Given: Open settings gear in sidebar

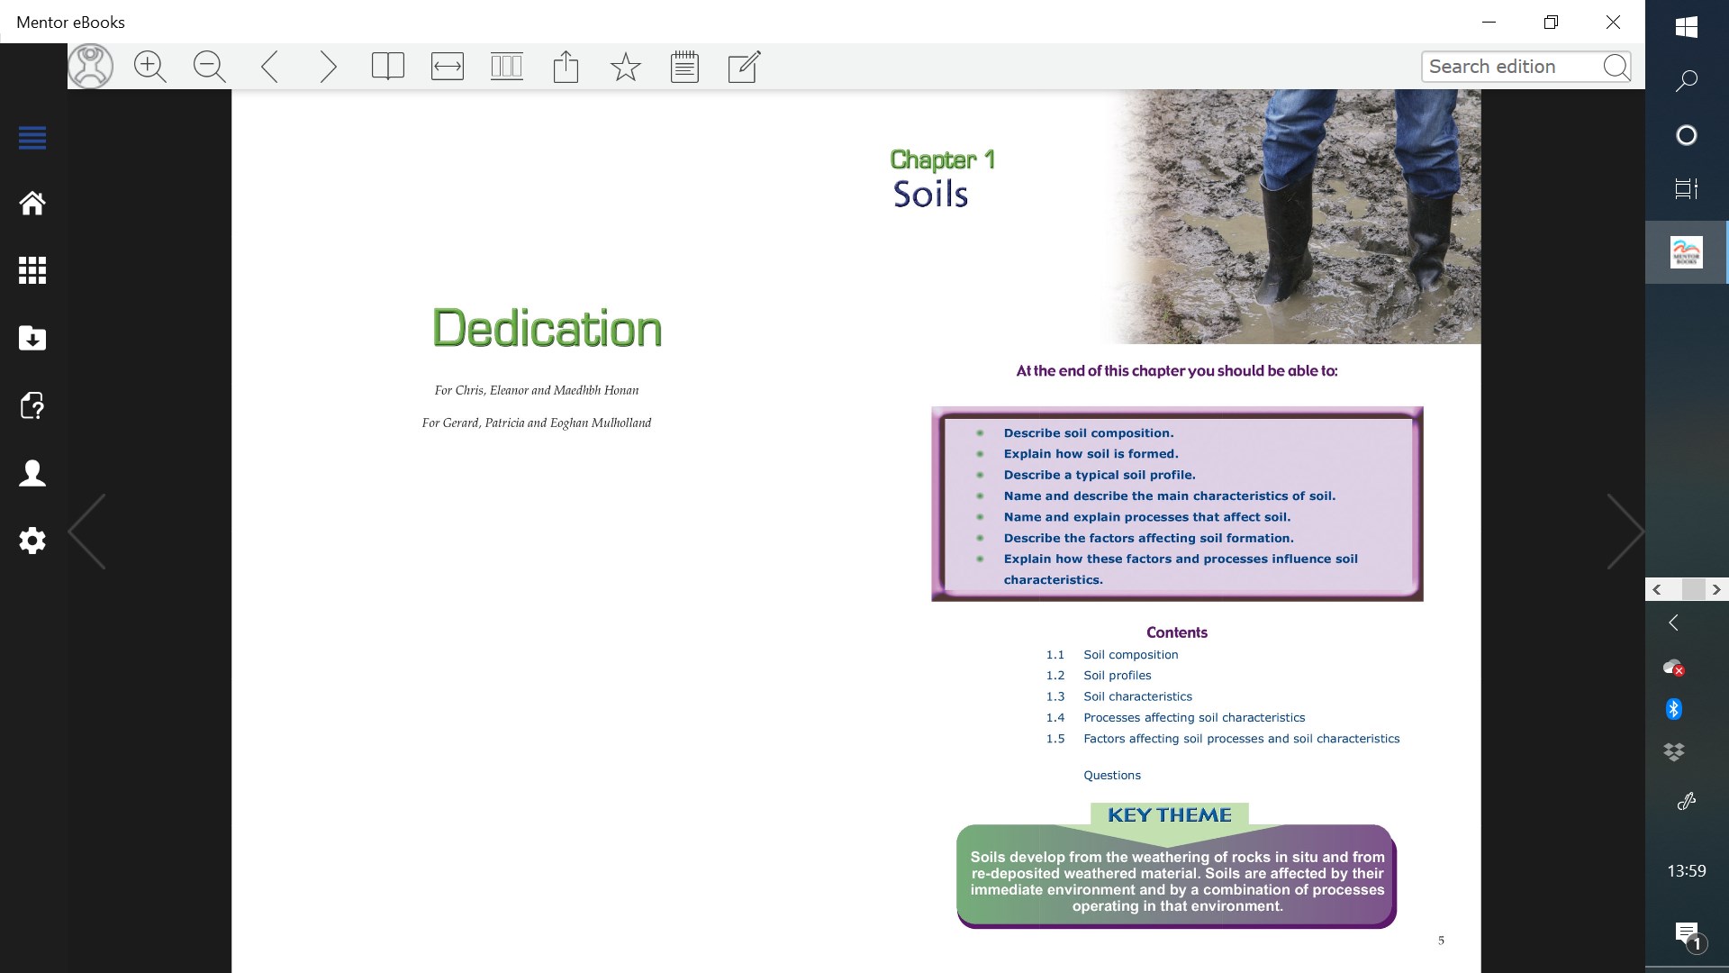Looking at the screenshot, I should [x=32, y=541].
